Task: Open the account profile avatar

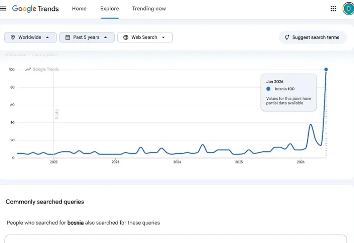Action: (x=349, y=9)
